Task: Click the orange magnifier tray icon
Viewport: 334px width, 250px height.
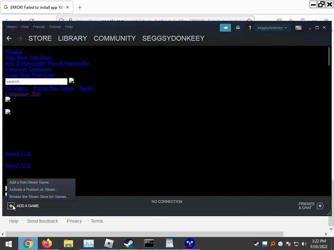Action: [273, 243]
